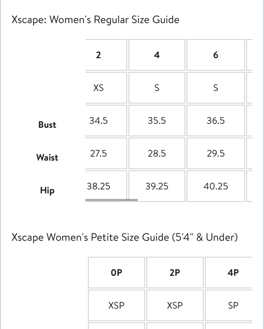Click the horizontal scrollbar under the Regular table

pyautogui.click(x=111, y=200)
